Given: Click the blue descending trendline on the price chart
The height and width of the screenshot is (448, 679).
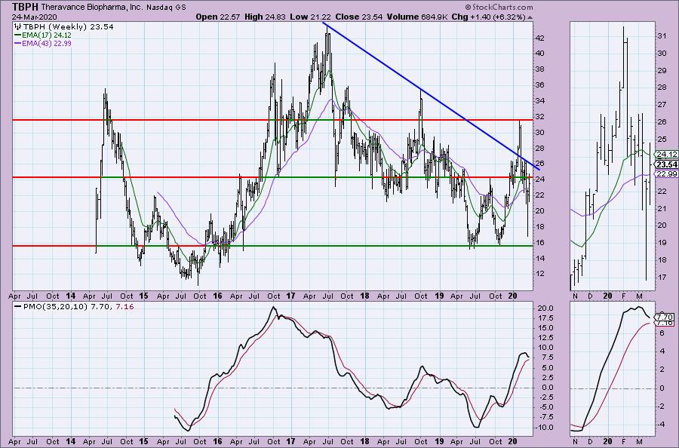Looking at the screenshot, I should tap(432, 96).
